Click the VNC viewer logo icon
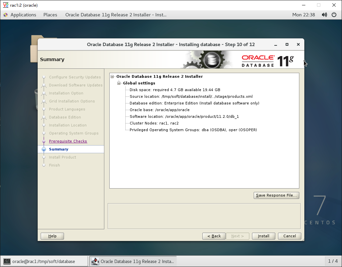Image resolution: width=342 pixels, height=267 pixels. tap(6, 5)
